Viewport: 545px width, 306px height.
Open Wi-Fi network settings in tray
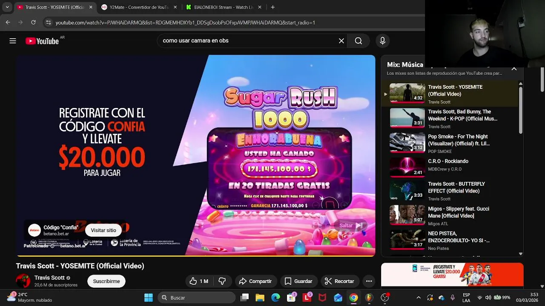point(479,297)
